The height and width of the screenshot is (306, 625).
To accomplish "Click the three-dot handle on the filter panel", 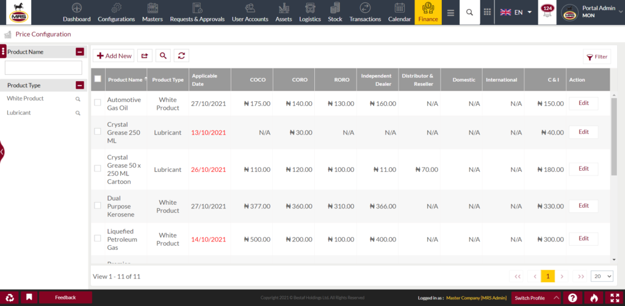I will click(3, 51).
